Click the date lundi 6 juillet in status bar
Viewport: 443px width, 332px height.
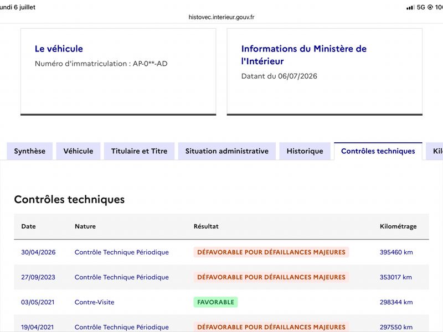18,7
